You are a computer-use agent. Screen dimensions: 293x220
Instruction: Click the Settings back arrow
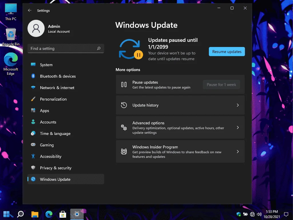click(x=30, y=10)
